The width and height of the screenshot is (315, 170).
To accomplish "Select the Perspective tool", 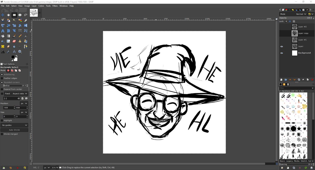I will pos(3,31).
